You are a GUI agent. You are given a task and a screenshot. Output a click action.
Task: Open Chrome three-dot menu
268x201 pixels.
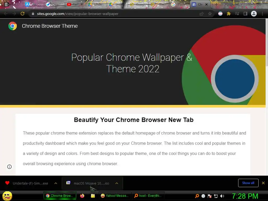coord(262,14)
